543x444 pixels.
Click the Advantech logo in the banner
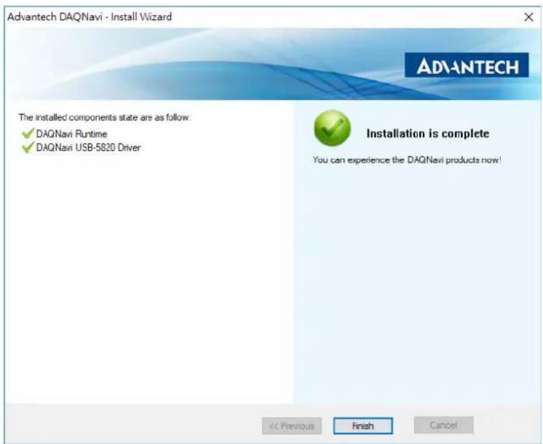[466, 65]
